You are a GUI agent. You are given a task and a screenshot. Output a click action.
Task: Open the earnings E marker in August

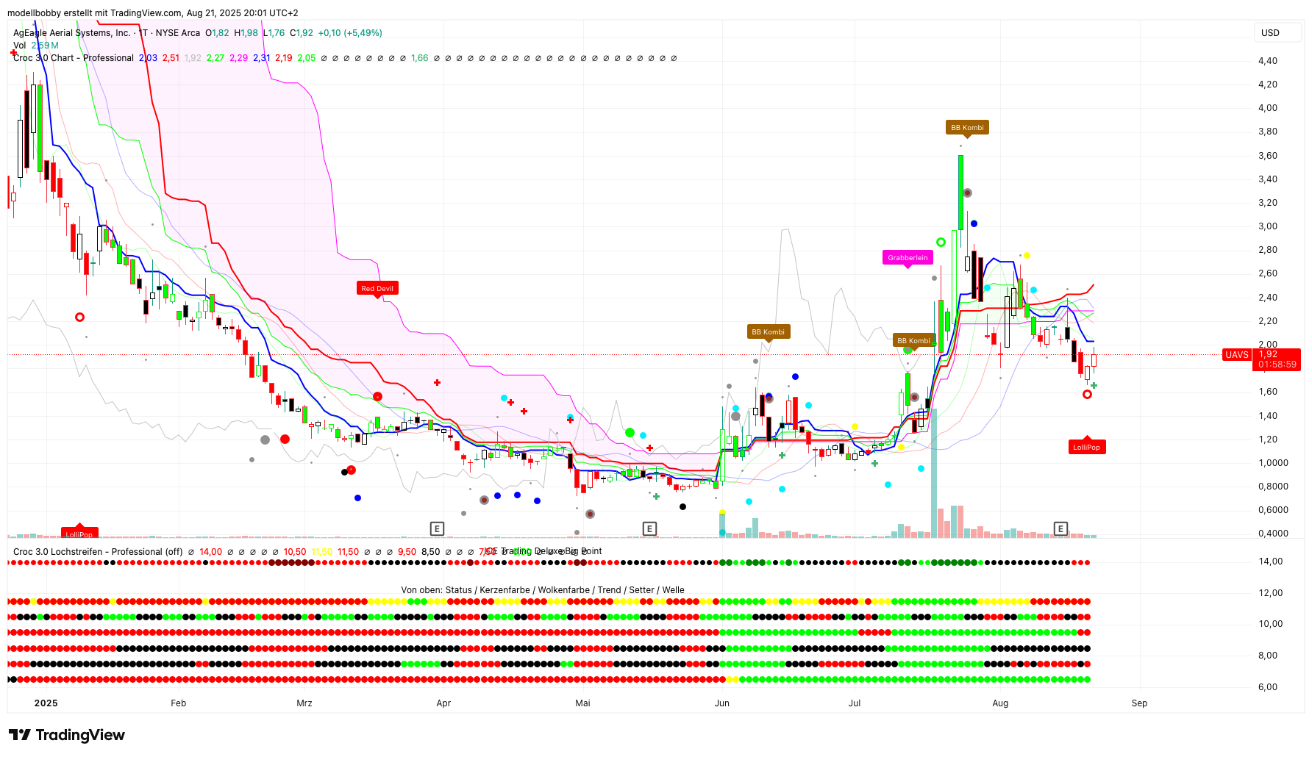1060,528
